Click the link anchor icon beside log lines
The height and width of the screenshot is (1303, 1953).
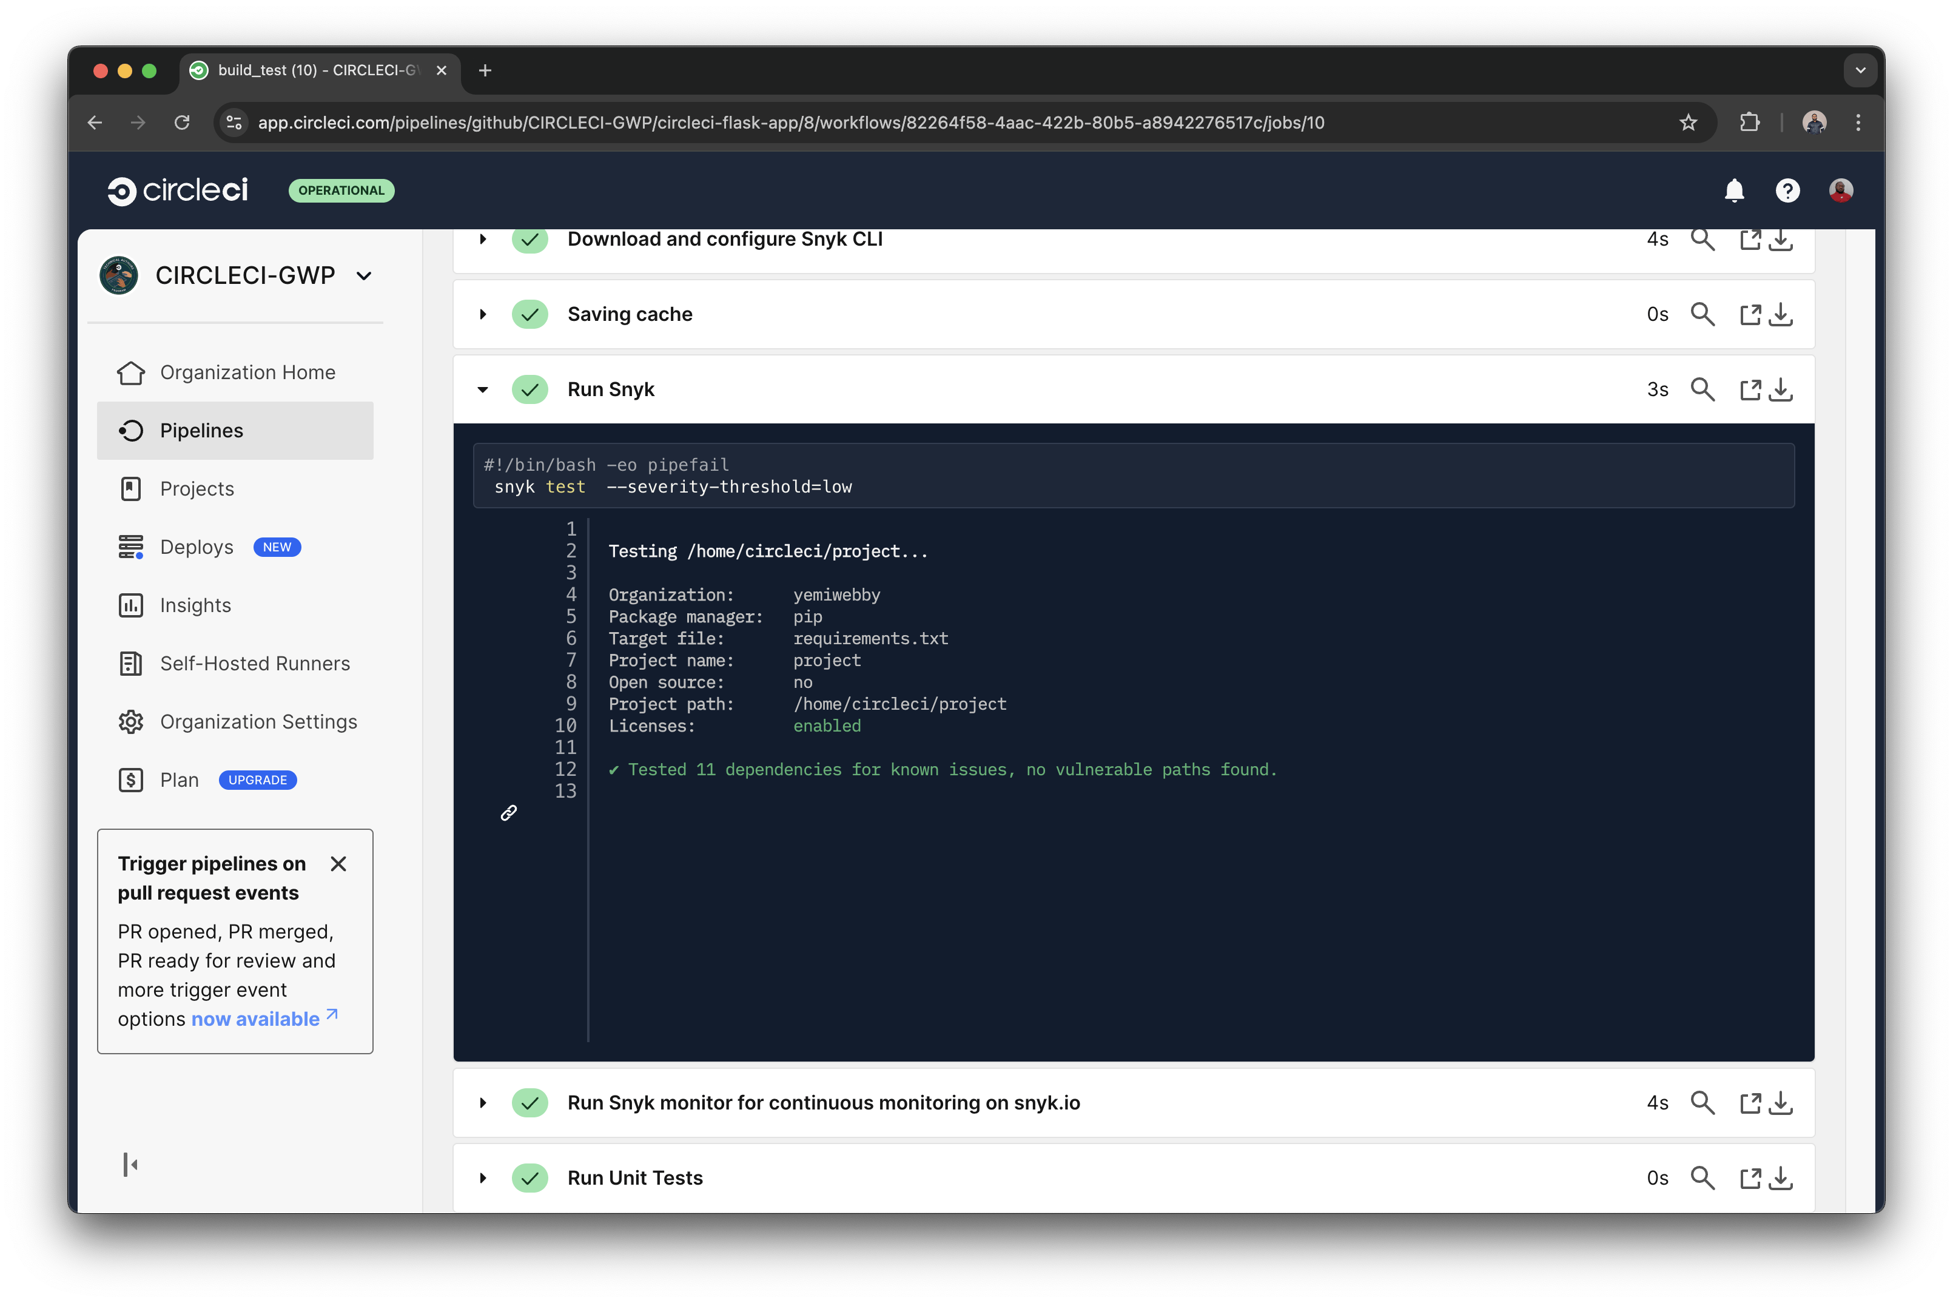tap(509, 813)
